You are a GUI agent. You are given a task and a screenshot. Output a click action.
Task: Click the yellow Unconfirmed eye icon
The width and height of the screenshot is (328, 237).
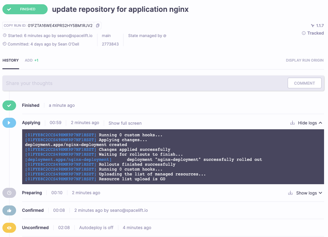click(x=9, y=228)
